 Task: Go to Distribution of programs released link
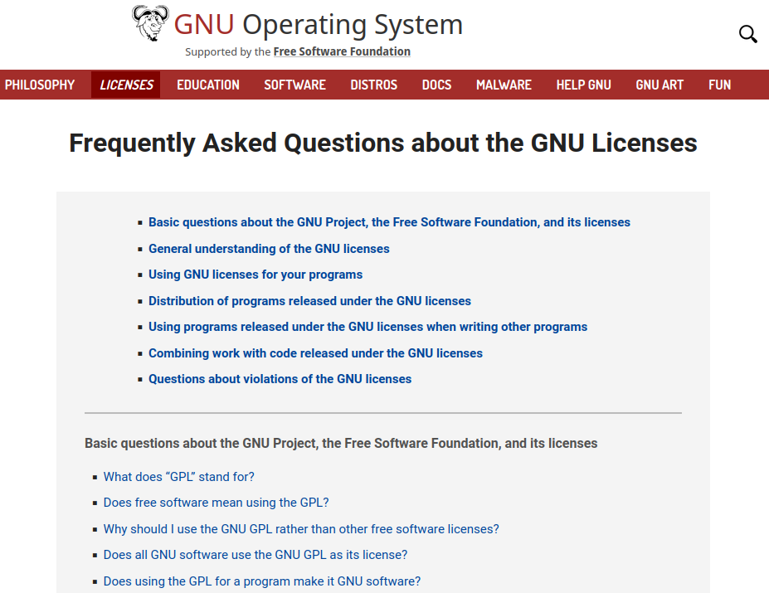click(309, 301)
